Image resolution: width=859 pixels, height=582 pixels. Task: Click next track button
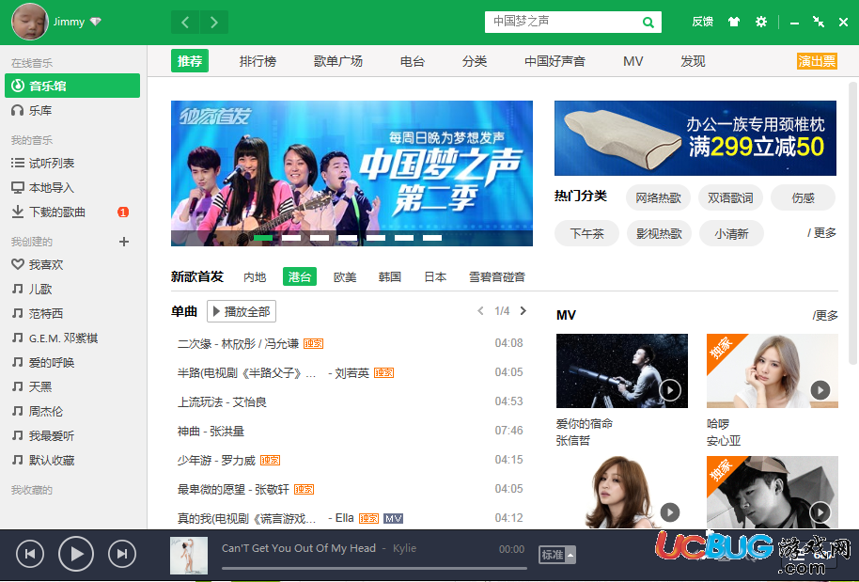click(122, 554)
